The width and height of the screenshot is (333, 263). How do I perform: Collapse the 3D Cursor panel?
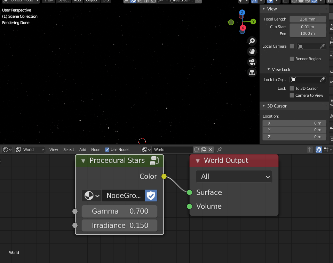[x=264, y=106]
